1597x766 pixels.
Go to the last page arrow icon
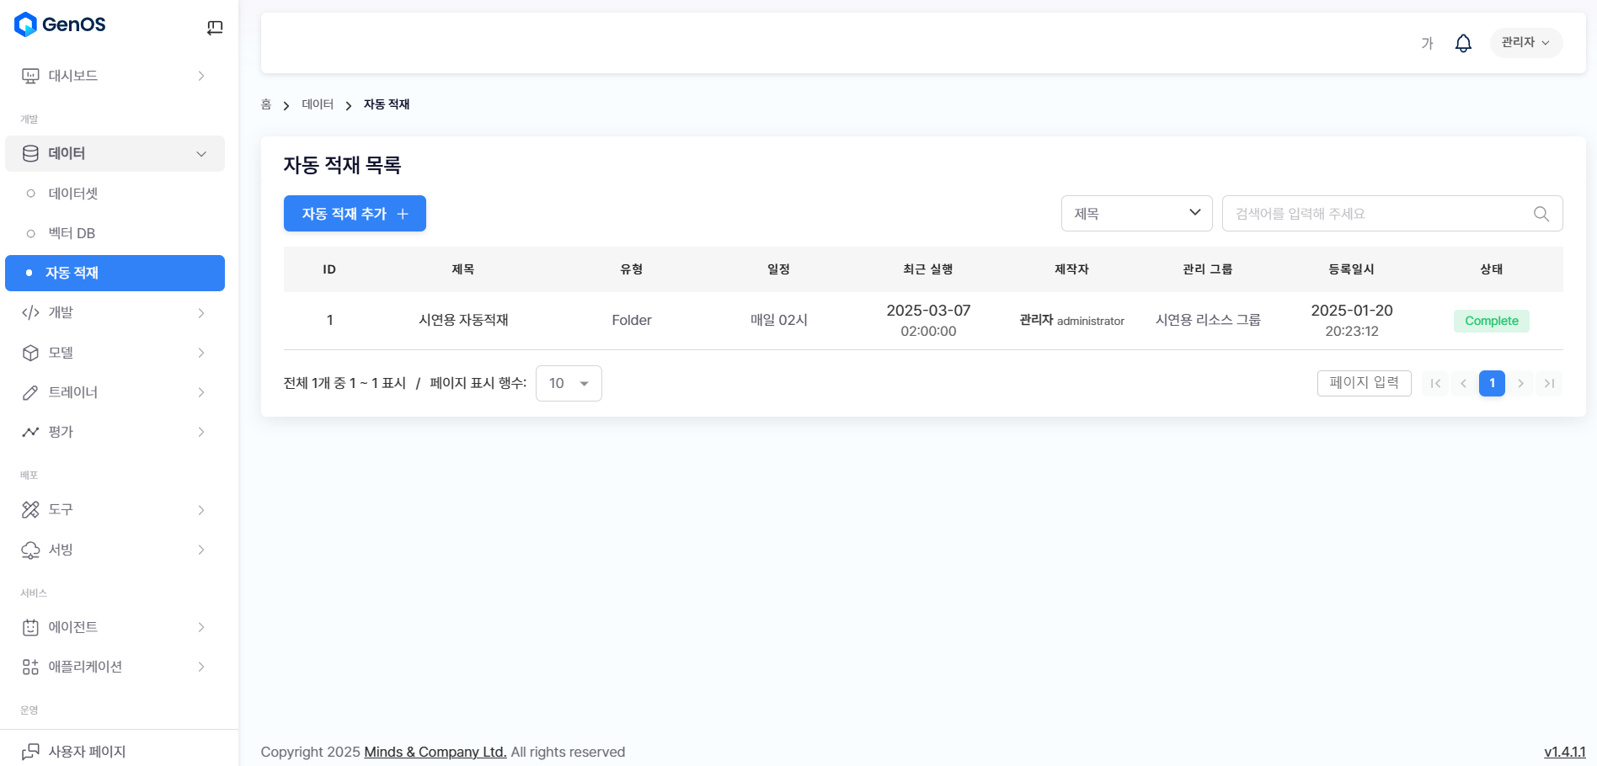[x=1549, y=384]
